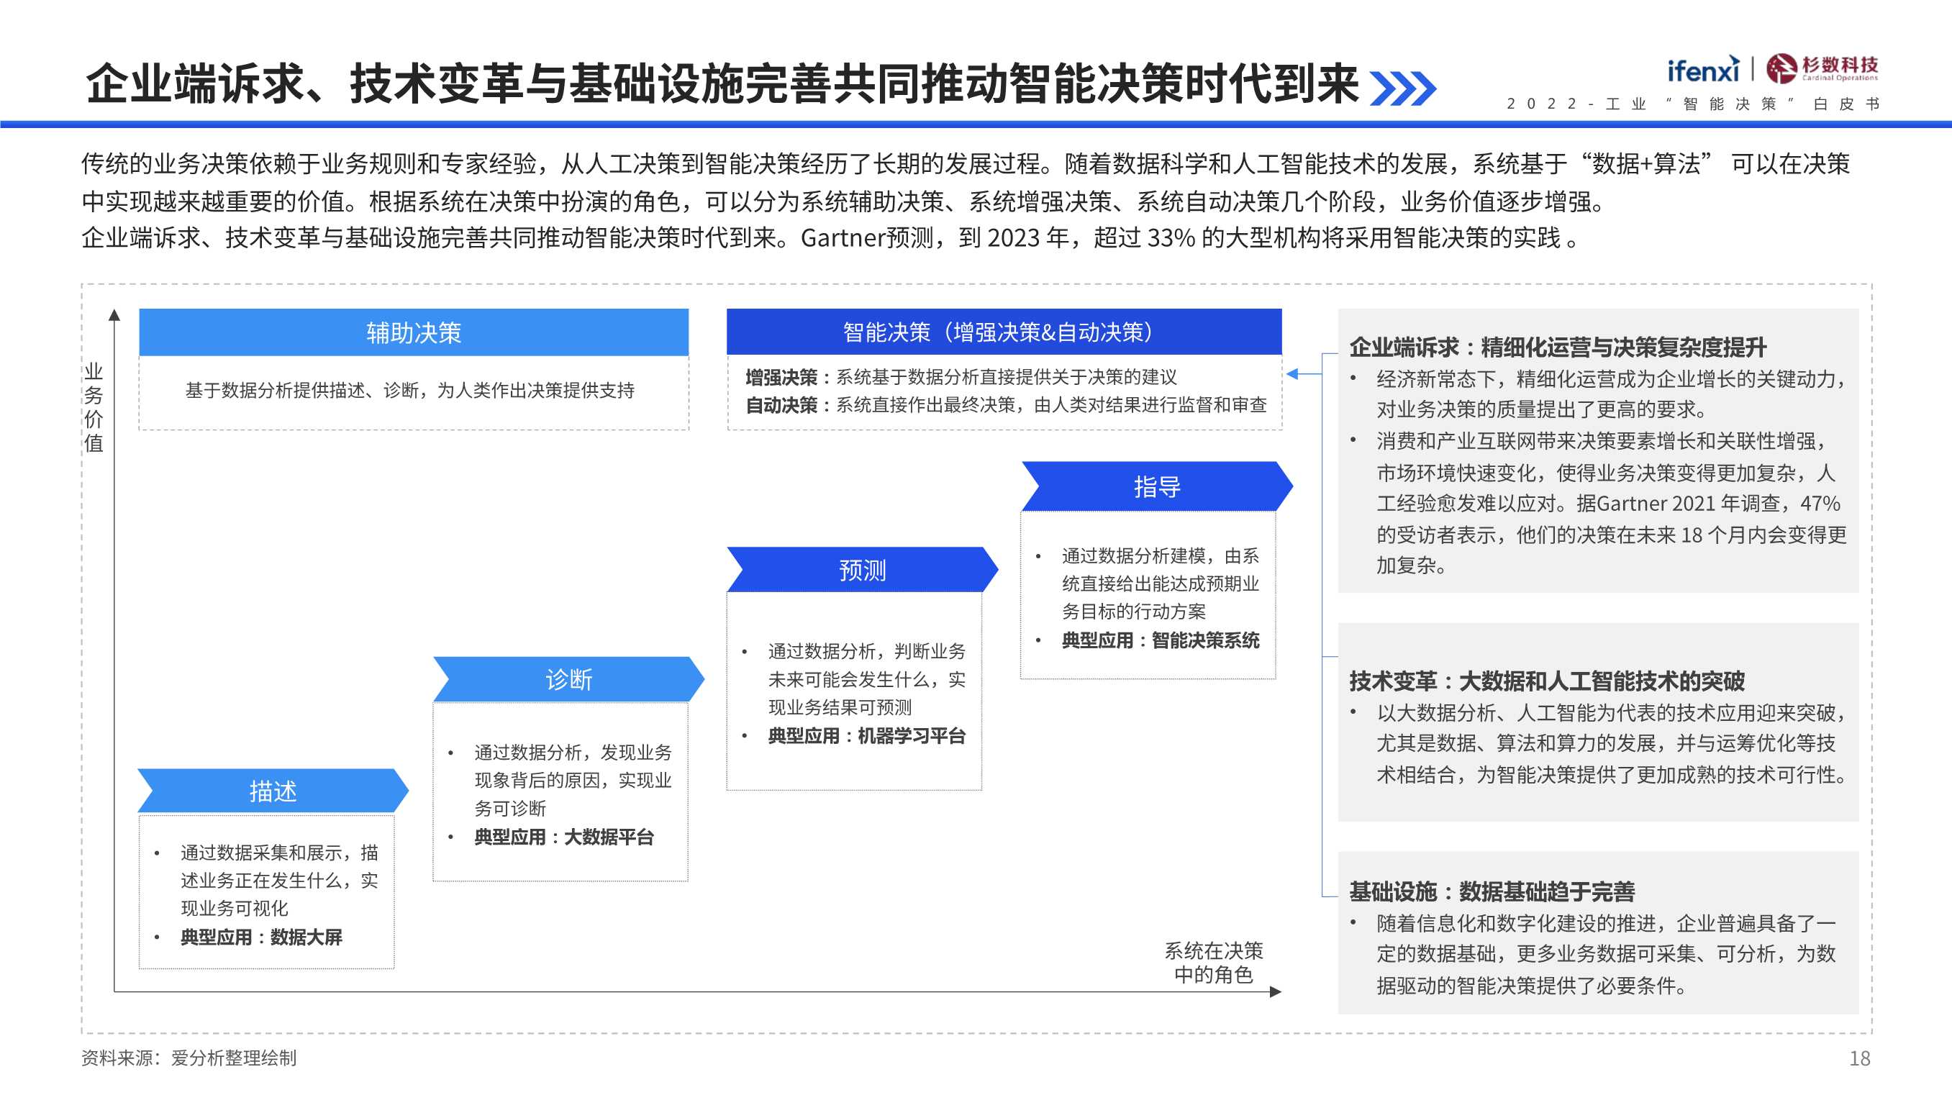Click the source note 资料来源：爱分析整理绘制

point(189,1058)
